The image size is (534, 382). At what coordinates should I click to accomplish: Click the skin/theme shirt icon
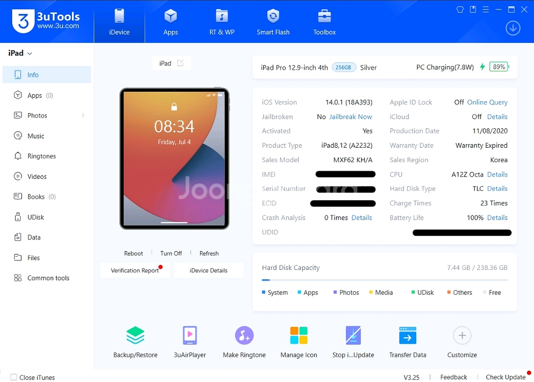[460, 10]
